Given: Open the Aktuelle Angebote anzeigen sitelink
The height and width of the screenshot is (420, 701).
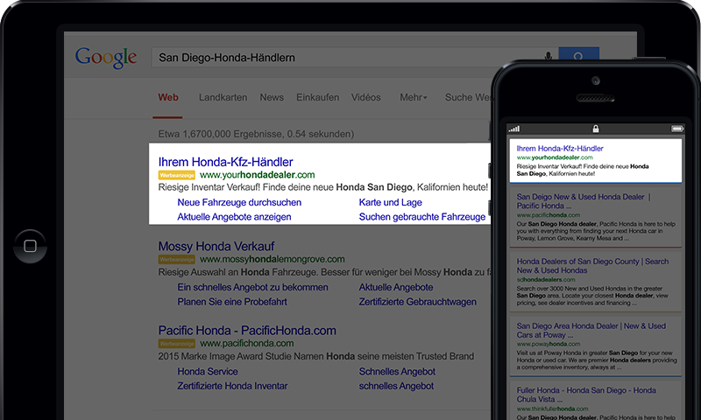Looking at the screenshot, I should click(234, 216).
